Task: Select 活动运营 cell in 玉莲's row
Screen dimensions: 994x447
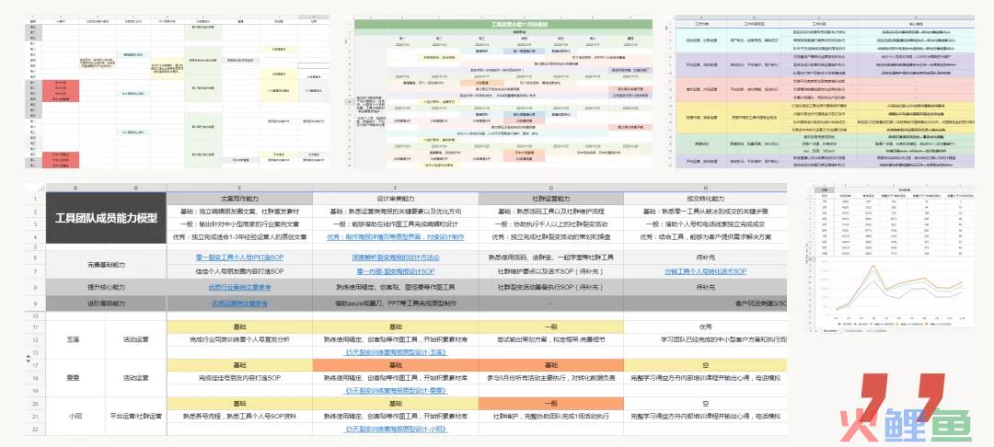Action: click(135, 339)
